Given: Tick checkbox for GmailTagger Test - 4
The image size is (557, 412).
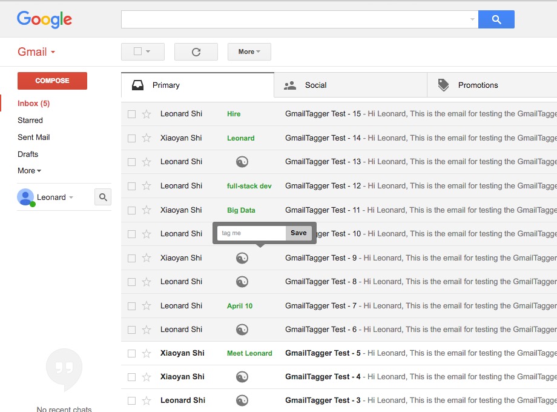Looking at the screenshot, I should [x=132, y=377].
